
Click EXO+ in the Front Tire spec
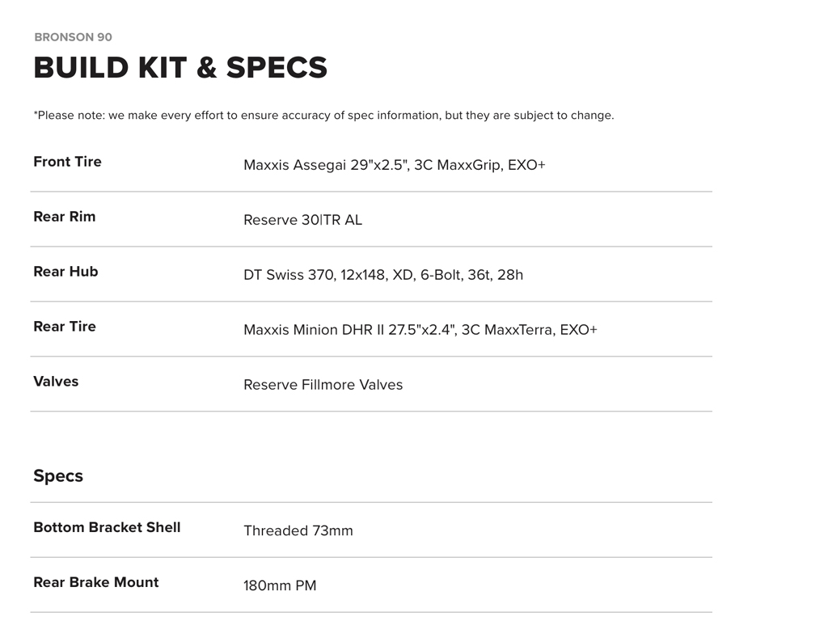click(526, 165)
